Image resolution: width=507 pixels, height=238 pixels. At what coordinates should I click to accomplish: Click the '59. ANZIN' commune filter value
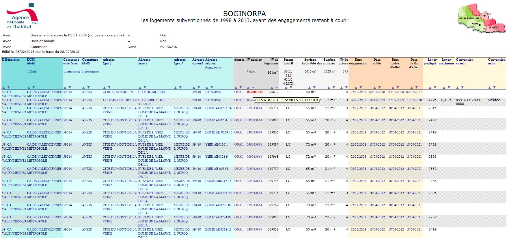point(169,47)
